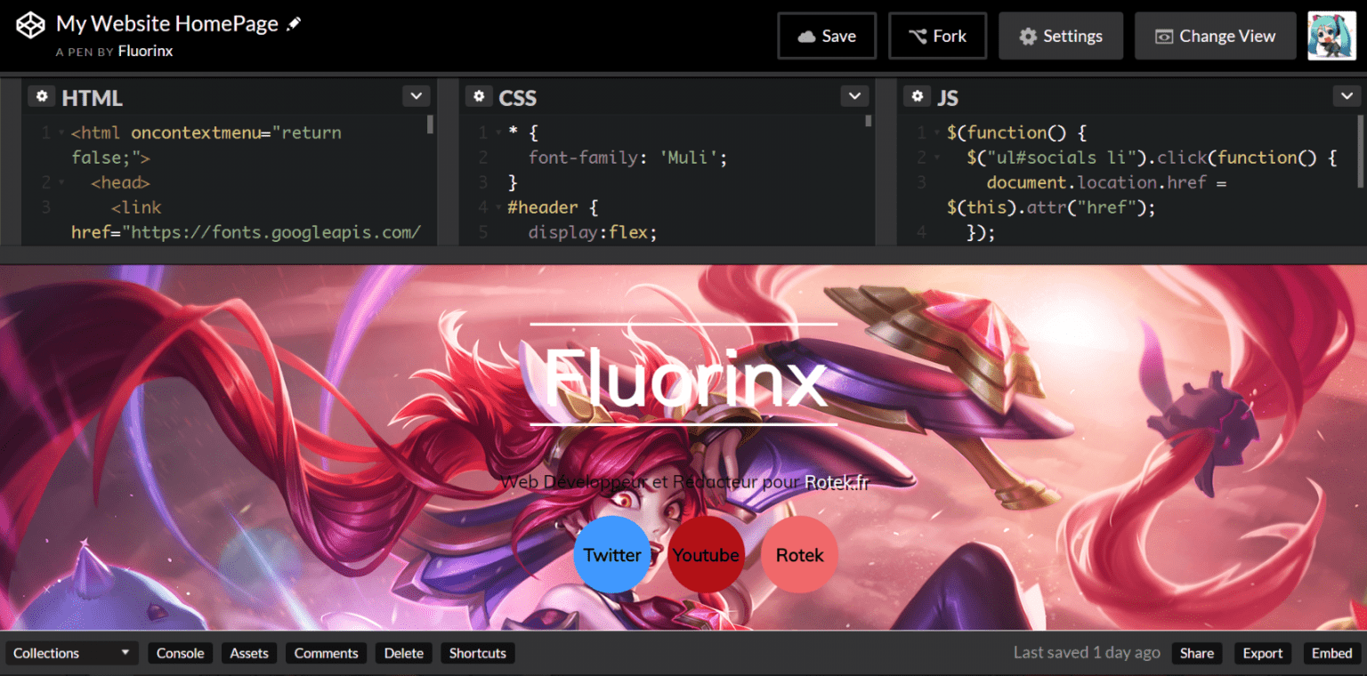Collapse the #header rule fold arrow
The image size is (1367, 676).
pyautogui.click(x=498, y=208)
